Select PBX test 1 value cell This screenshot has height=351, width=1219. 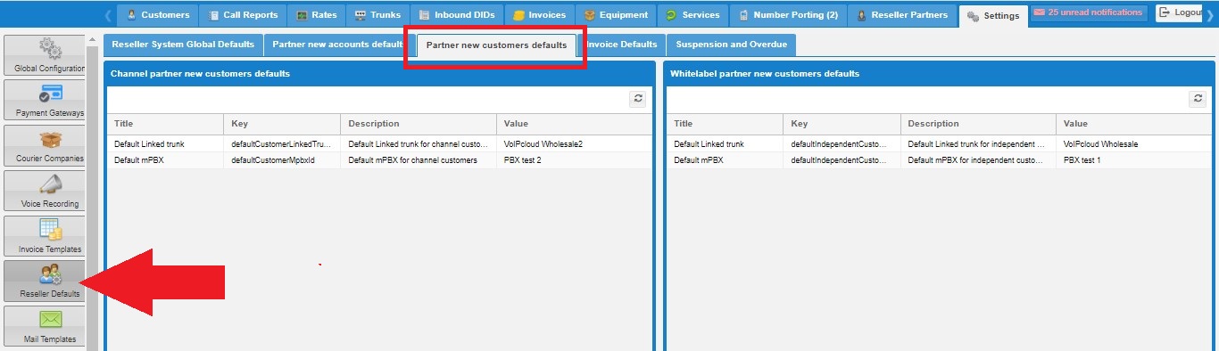coord(1133,160)
